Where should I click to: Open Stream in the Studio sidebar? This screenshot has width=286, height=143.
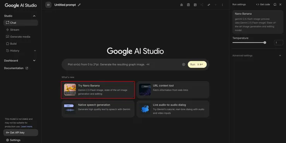tap(20, 30)
